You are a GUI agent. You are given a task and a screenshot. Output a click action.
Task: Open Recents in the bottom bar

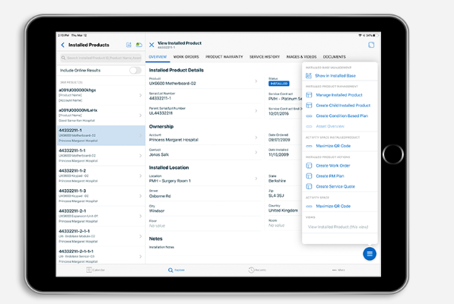[x=257, y=270]
